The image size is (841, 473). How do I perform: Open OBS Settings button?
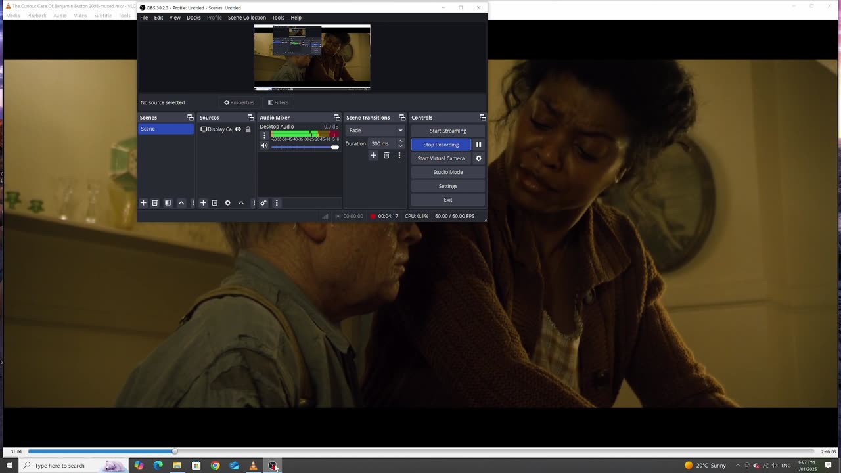[448, 186]
